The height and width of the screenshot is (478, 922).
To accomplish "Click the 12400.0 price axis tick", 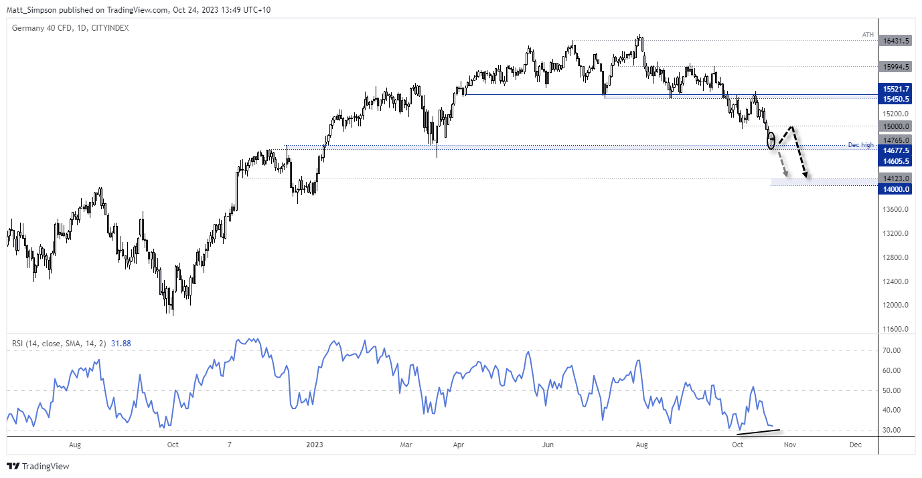I will pos(897,281).
